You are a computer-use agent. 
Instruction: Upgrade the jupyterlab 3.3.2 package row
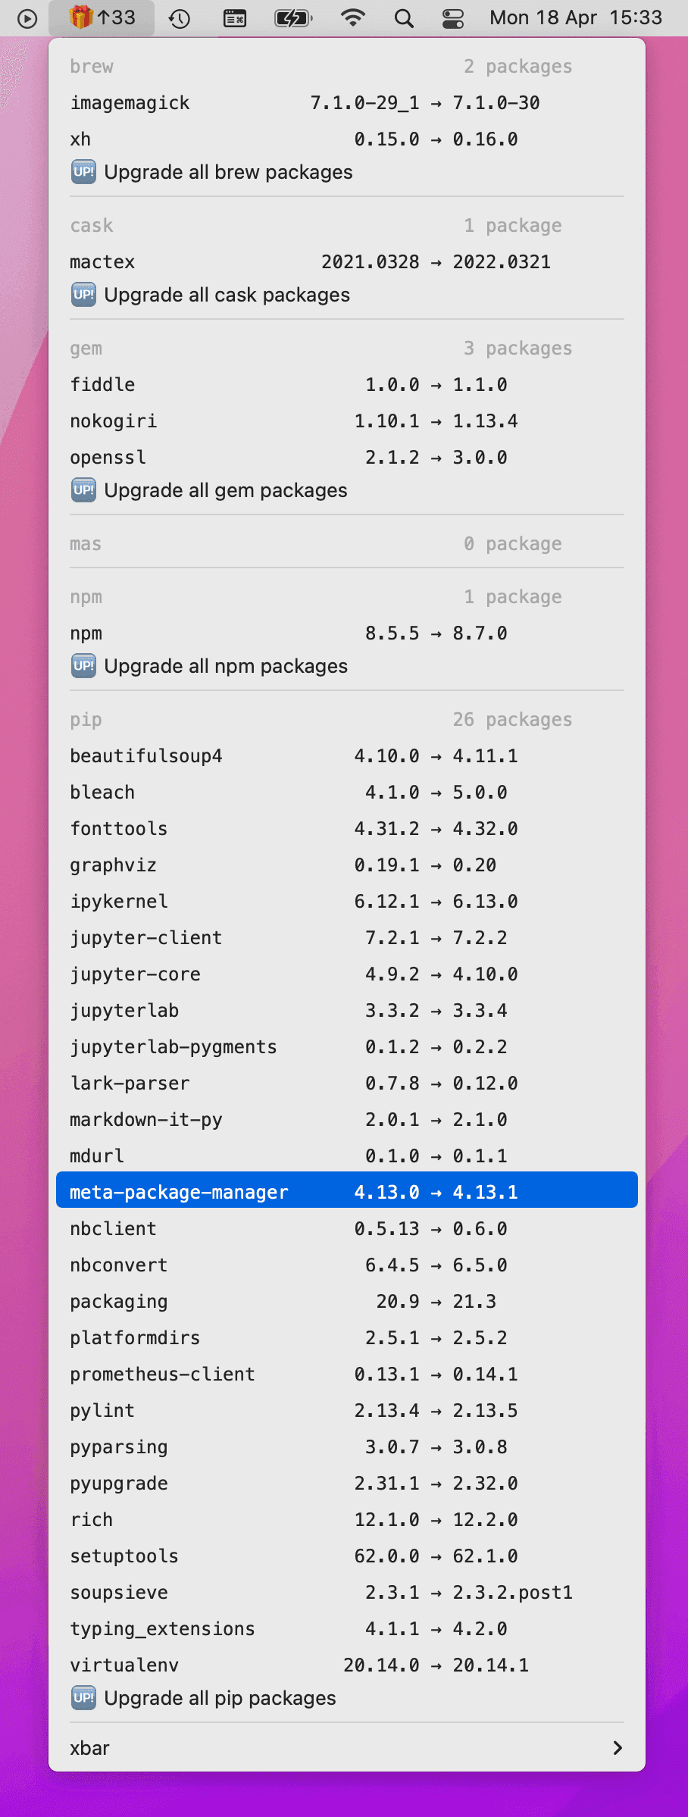coord(347,1011)
